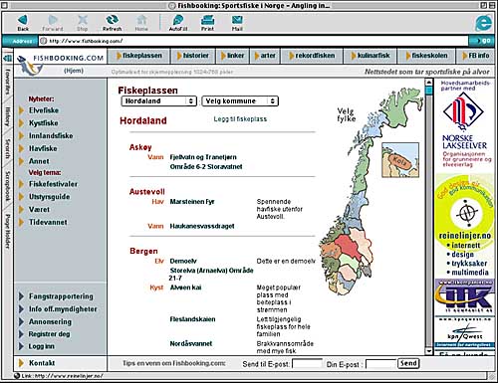Open Fiskefestivaler in the sidebar
Viewport: 498px width, 383px height.
[53, 184]
